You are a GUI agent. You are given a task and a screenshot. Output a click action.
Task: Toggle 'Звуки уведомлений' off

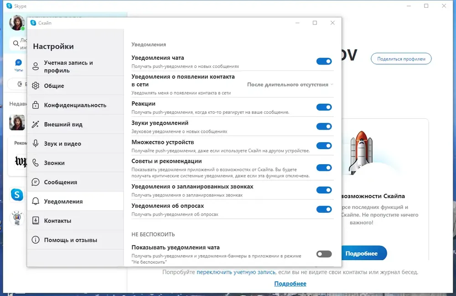click(324, 126)
